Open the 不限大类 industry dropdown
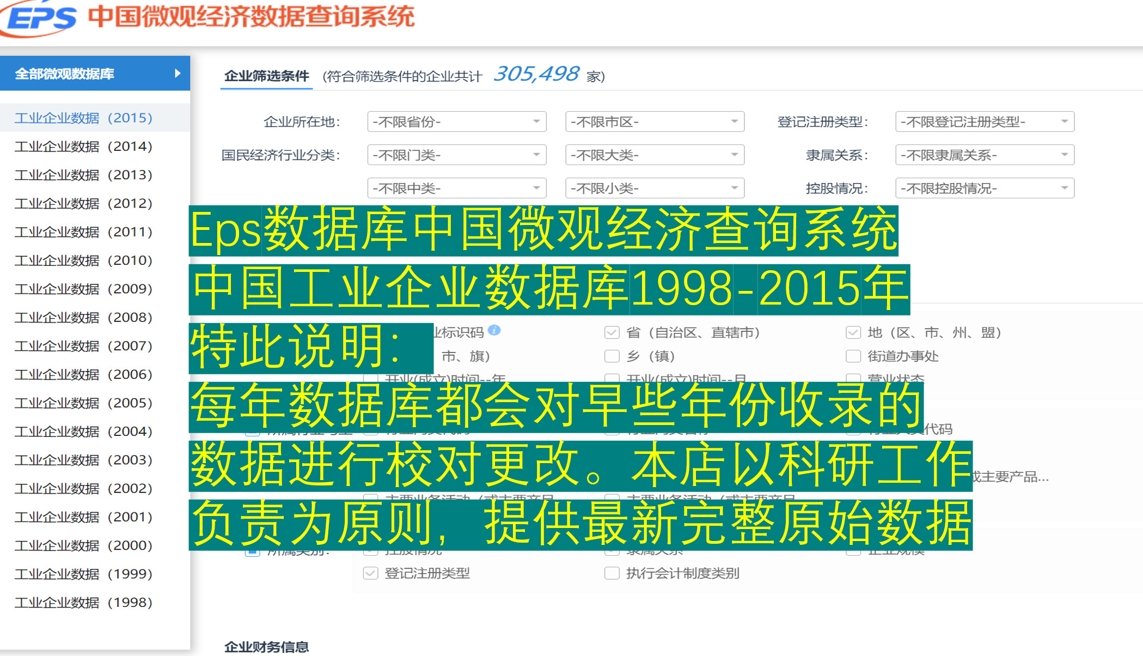The image size is (1143, 656). 655,155
